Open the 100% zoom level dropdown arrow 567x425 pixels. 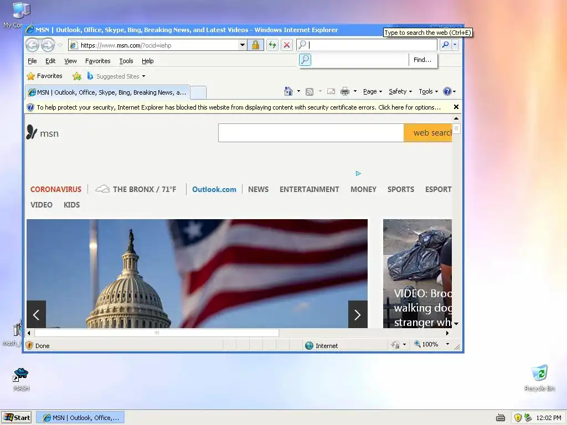pyautogui.click(x=447, y=344)
